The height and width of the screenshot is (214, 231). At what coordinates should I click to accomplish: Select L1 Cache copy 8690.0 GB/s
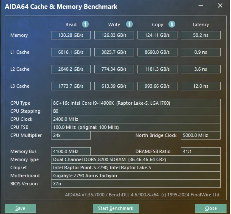pyautogui.click(x=157, y=52)
